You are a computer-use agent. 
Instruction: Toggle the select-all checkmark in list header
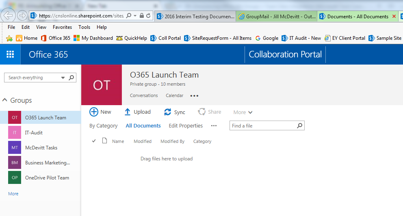(94, 141)
